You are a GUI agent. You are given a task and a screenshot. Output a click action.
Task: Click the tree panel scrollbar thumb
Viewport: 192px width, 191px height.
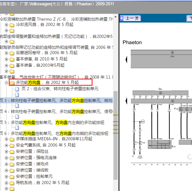click(x=115, y=136)
